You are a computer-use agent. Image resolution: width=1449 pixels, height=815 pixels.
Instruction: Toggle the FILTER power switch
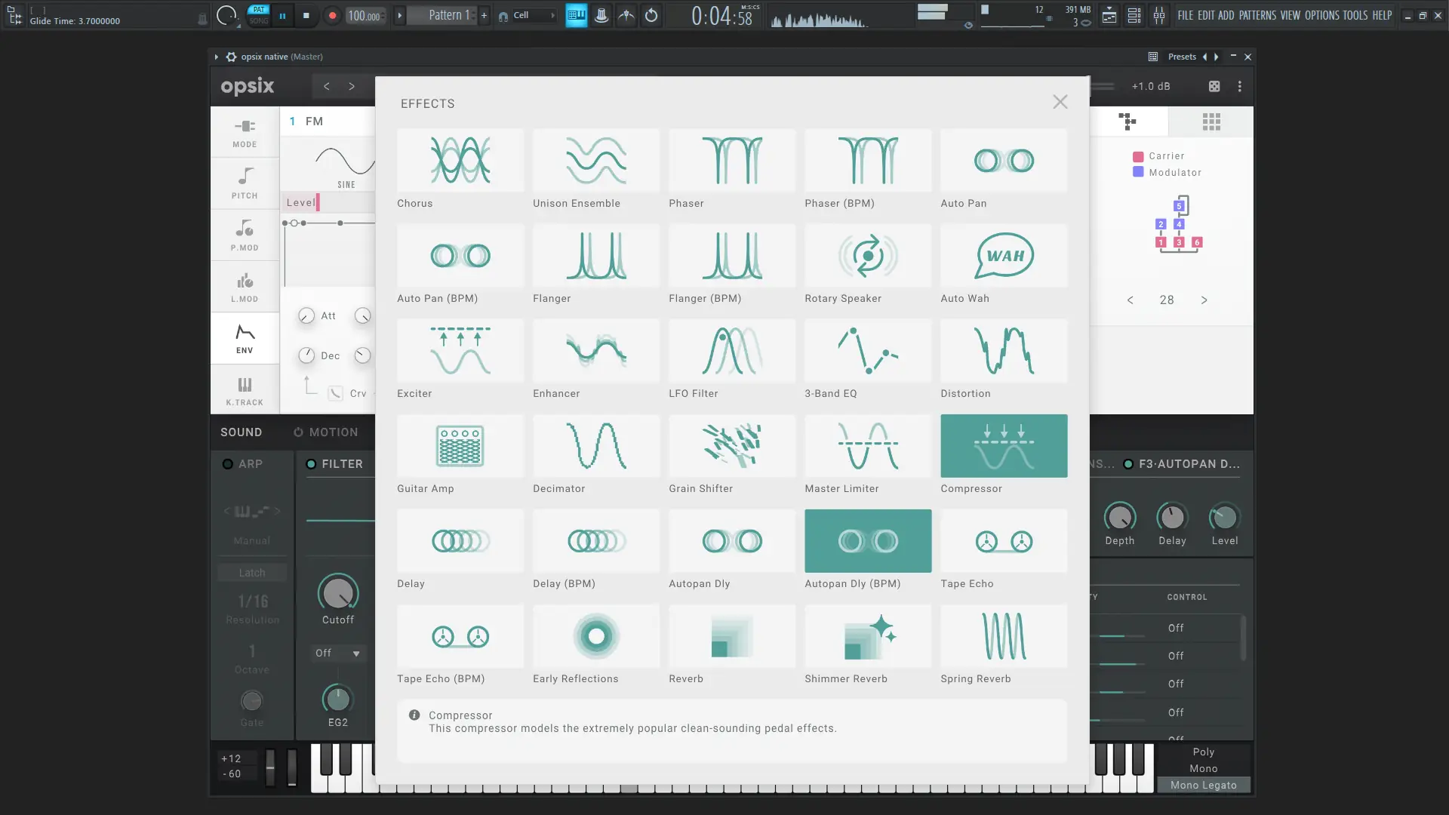(311, 464)
